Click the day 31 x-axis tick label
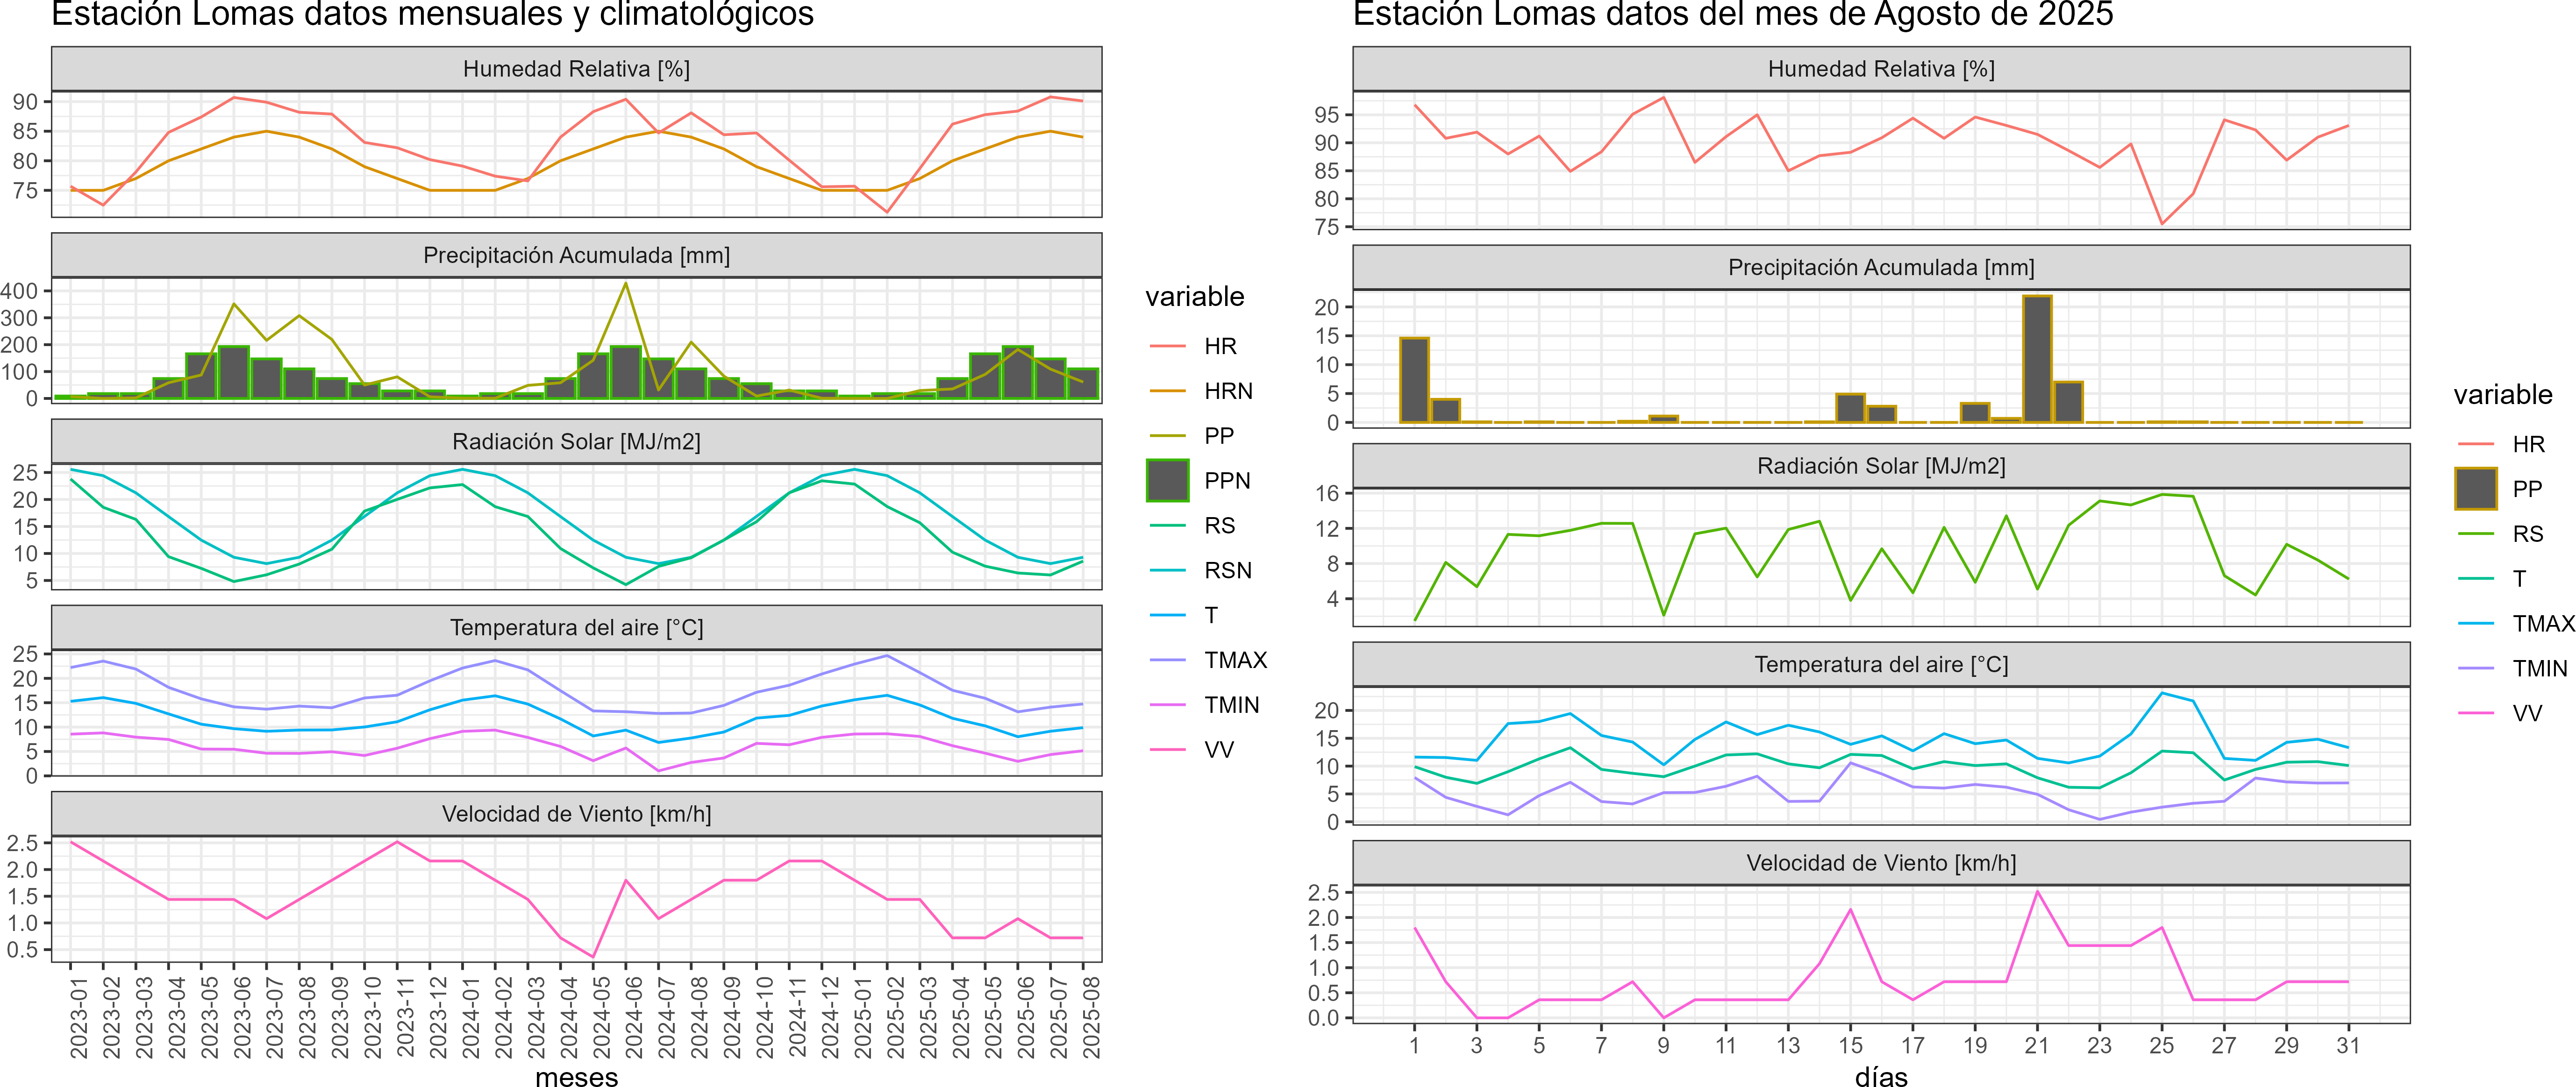Screen dimensions: 2576x1087 click(x=2348, y=1045)
